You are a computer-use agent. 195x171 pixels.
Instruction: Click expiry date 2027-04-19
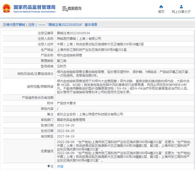[65, 136]
